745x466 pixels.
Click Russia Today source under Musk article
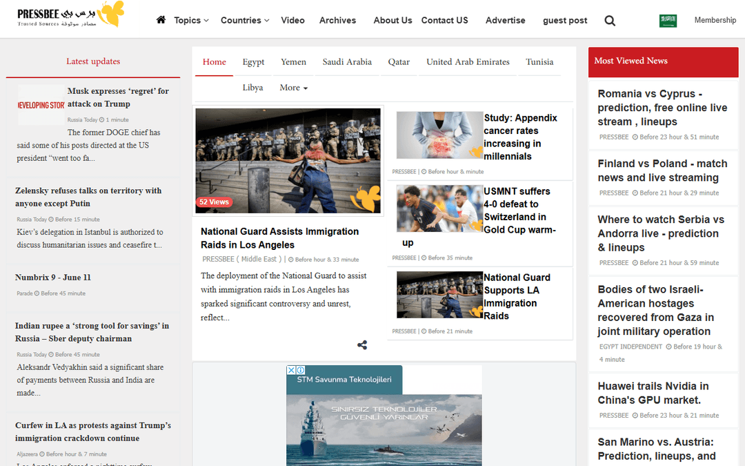tap(82, 120)
